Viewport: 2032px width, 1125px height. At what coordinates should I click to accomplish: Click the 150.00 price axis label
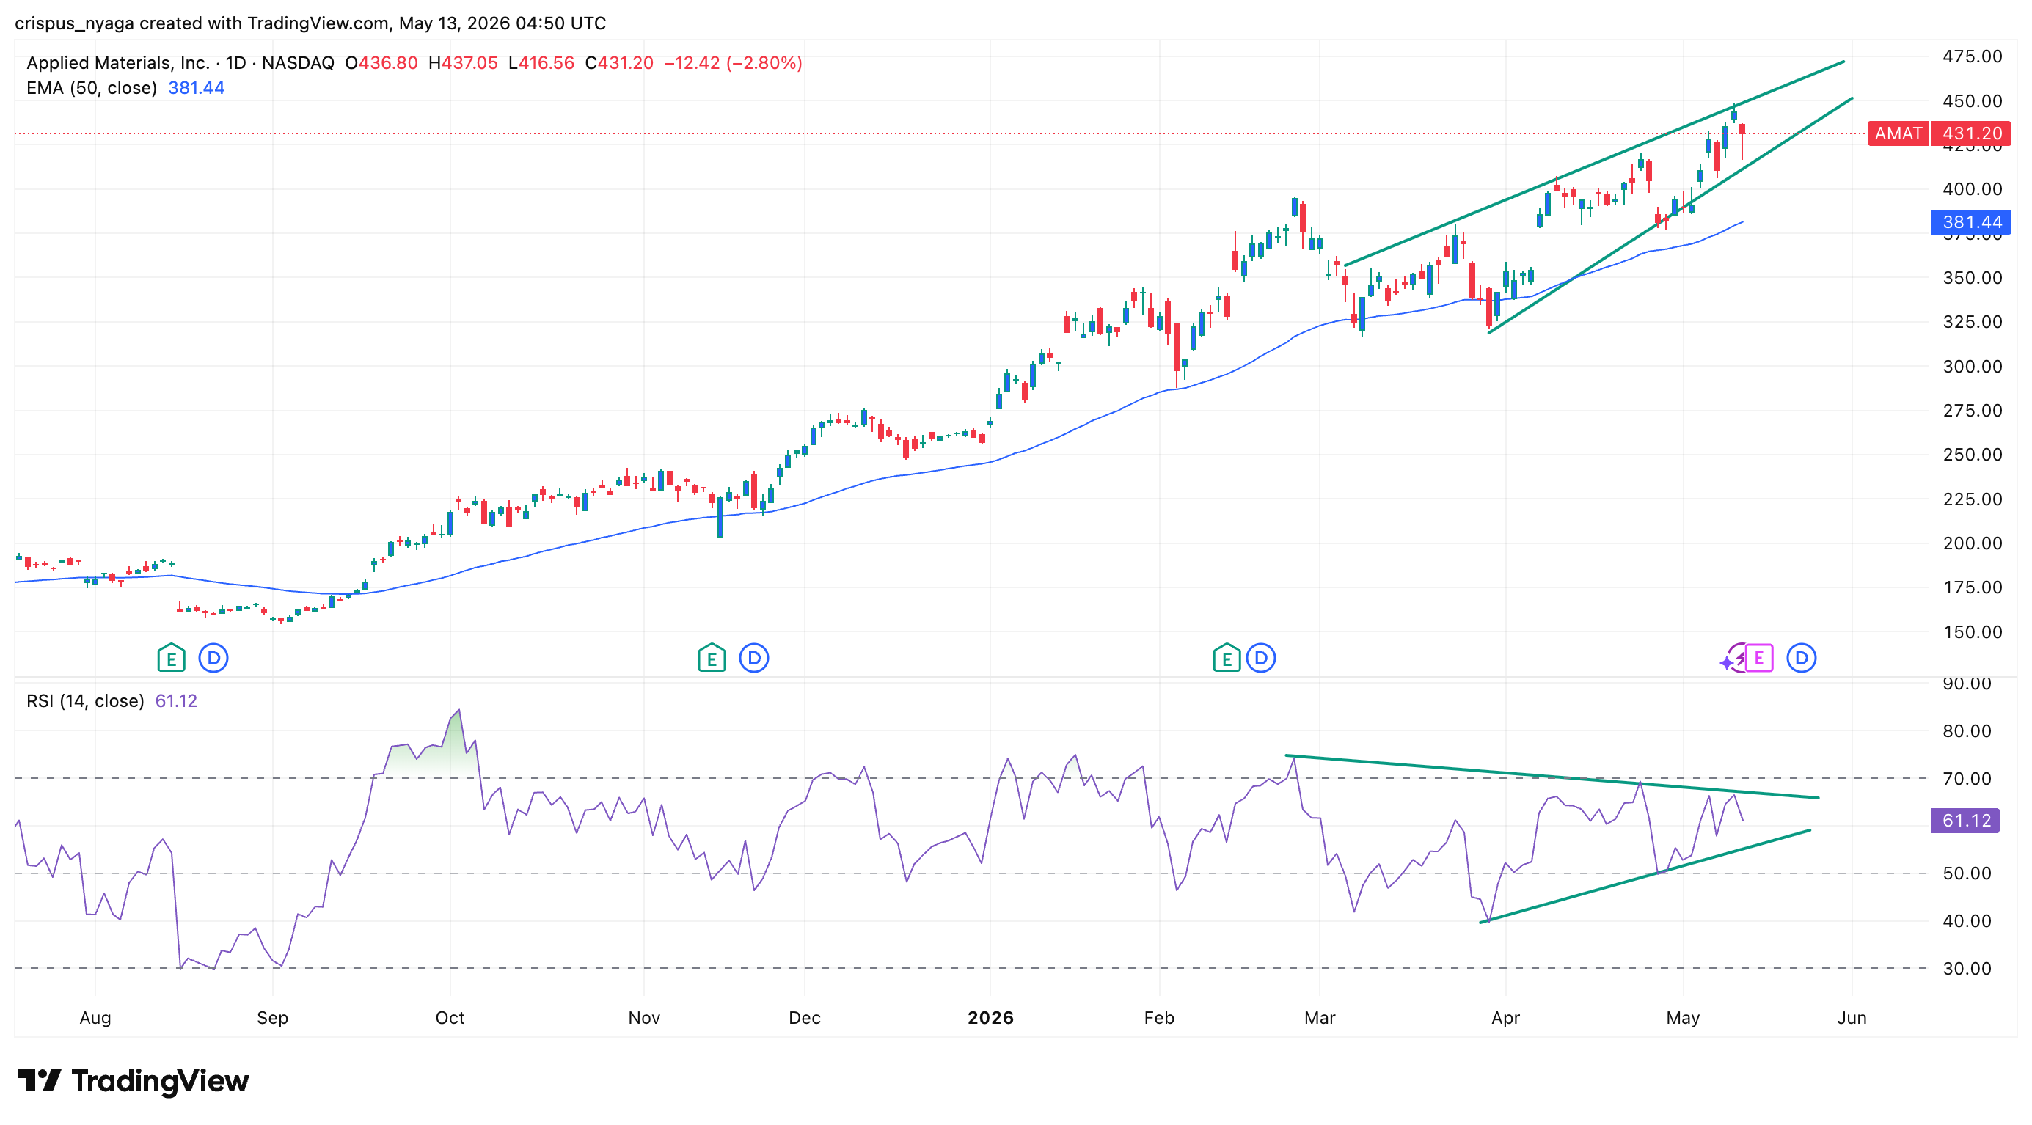click(1972, 632)
